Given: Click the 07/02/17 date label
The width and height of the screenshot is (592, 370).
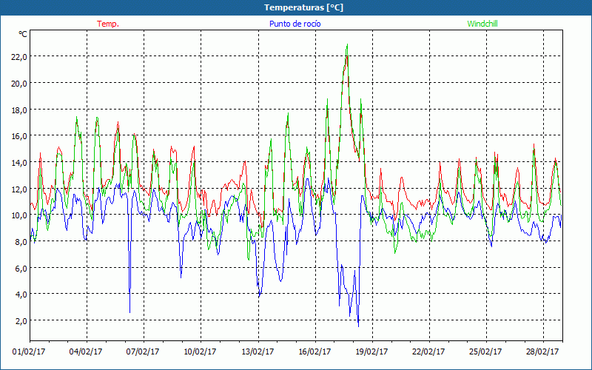Looking at the screenshot, I should pos(143,351).
